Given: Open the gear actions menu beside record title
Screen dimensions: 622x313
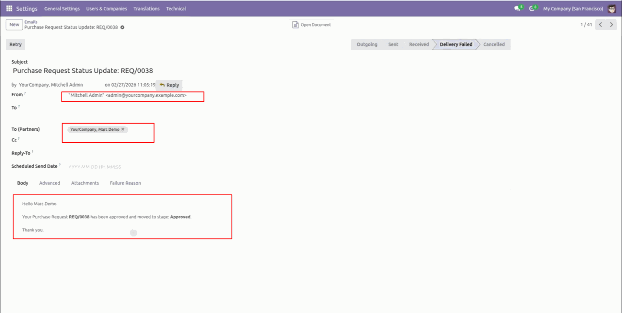Looking at the screenshot, I should [x=122, y=27].
